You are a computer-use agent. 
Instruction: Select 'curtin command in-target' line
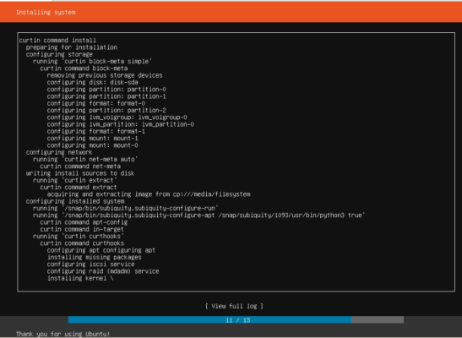click(82, 229)
